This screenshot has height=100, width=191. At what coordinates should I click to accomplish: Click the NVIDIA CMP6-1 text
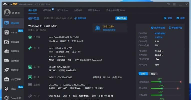tap(57, 56)
